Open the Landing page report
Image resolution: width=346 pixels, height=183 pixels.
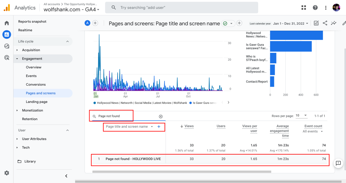[x=36, y=102]
